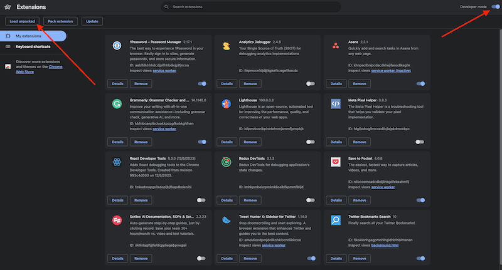Click the Analytics Debugger duck icon
The height and width of the screenshot is (270, 502).
(226, 46)
